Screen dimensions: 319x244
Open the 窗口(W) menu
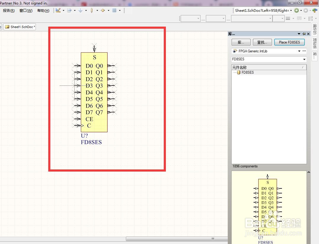click(x=26, y=11)
